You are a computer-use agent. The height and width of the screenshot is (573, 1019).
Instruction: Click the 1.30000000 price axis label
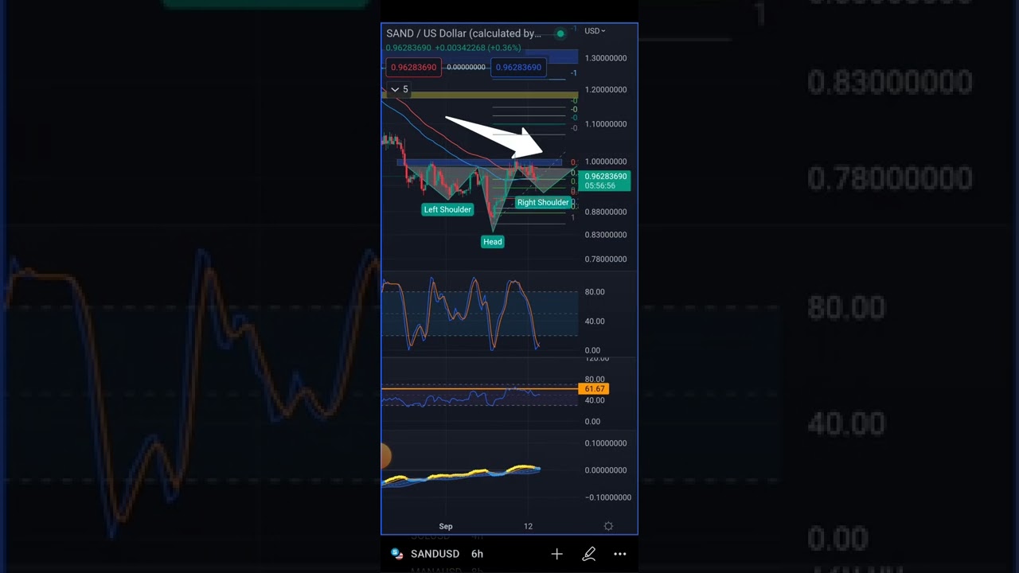click(606, 58)
